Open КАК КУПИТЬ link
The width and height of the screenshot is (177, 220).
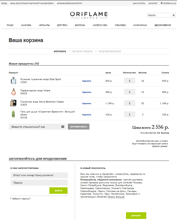(x=139, y=3)
